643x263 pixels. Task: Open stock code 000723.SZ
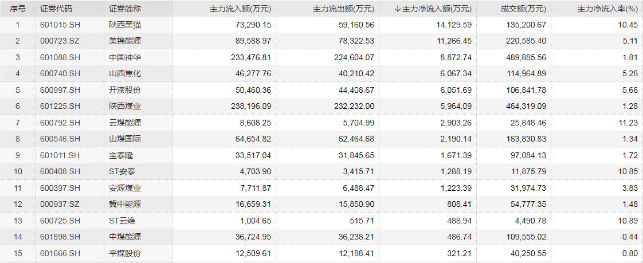(x=60, y=41)
